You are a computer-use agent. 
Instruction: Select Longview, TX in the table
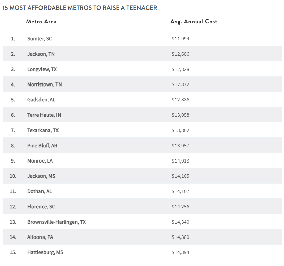pyautogui.click(x=42, y=69)
